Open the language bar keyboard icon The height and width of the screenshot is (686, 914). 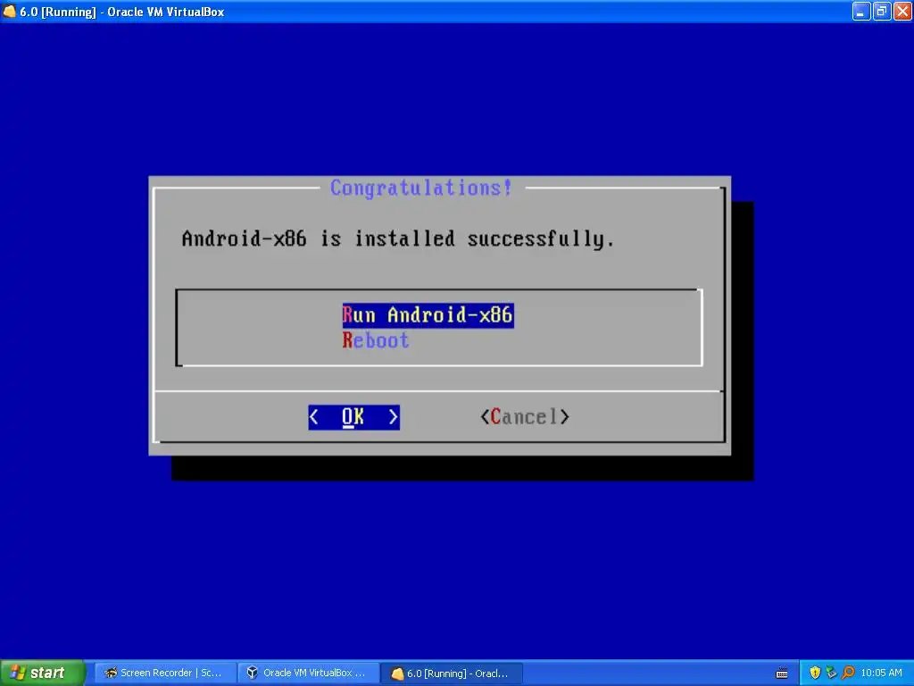click(x=782, y=673)
